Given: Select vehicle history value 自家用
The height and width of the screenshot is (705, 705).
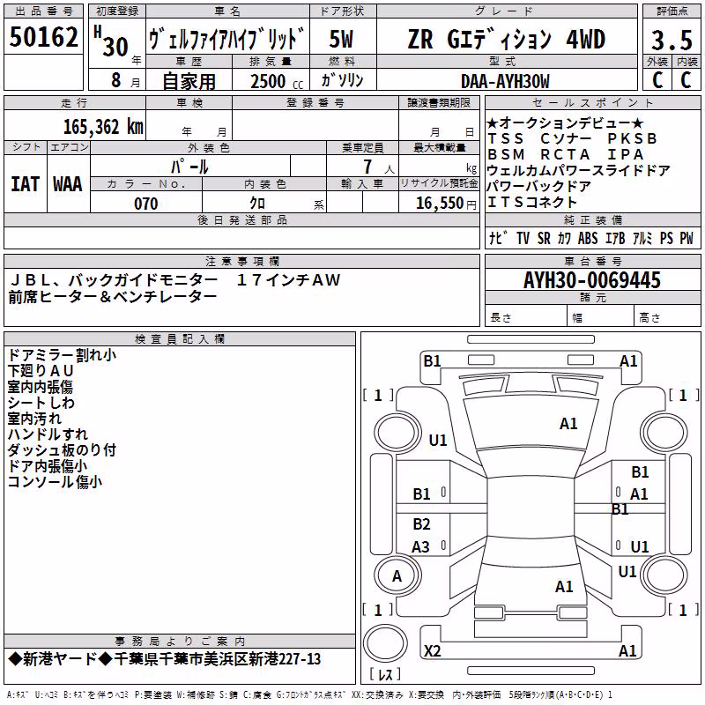Looking at the screenshot, I should click(x=189, y=81).
